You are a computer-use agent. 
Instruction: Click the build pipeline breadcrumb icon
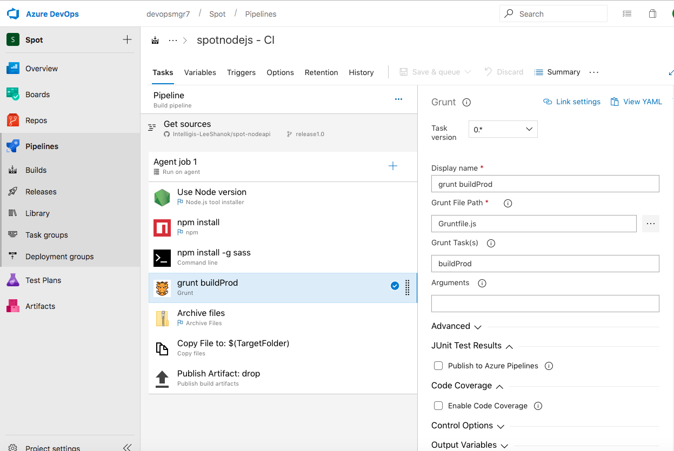(x=155, y=41)
